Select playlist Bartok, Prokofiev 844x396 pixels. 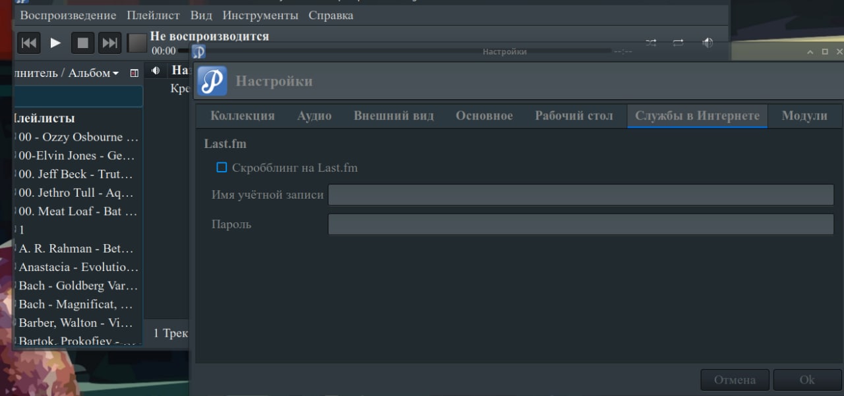pyautogui.click(x=78, y=340)
